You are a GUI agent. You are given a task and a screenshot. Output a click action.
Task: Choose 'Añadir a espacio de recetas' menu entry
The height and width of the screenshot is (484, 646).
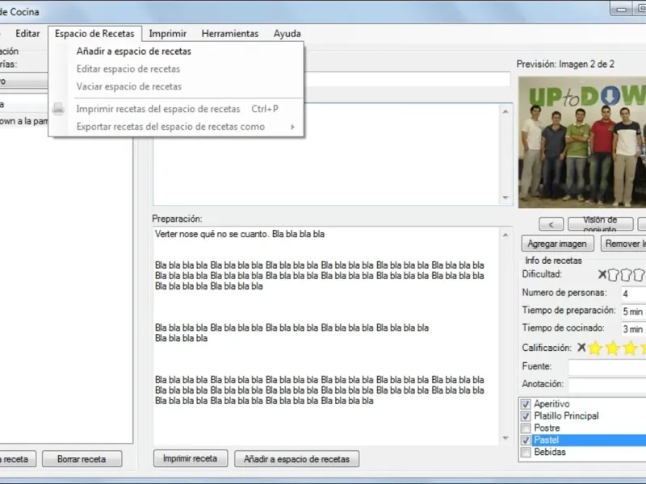click(176, 52)
